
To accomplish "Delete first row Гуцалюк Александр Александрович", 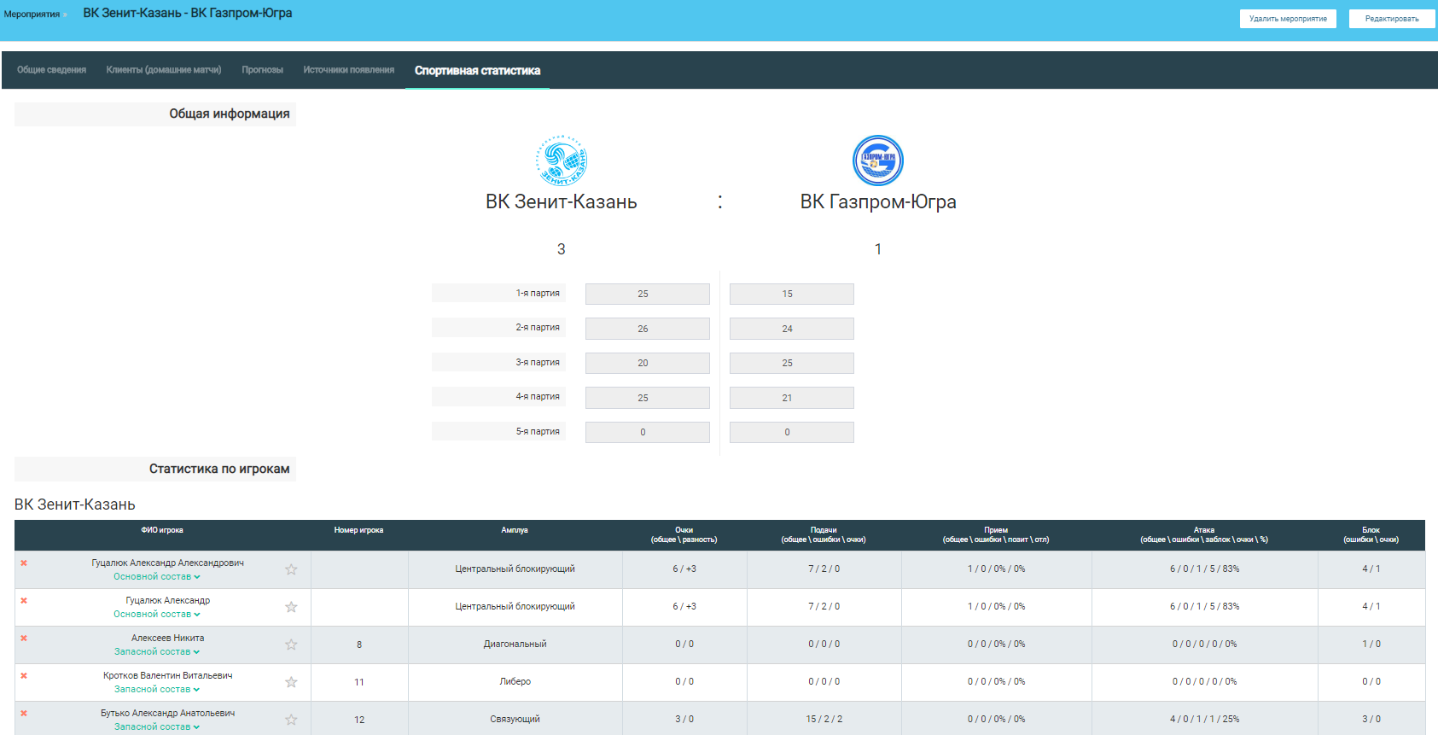I will click(24, 563).
